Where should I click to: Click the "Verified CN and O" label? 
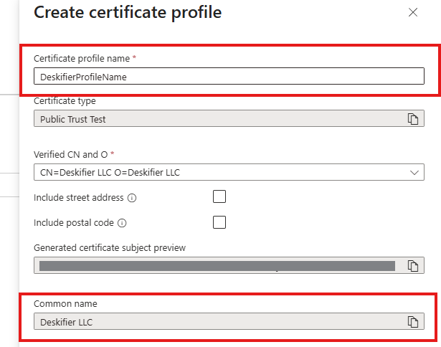pos(70,154)
